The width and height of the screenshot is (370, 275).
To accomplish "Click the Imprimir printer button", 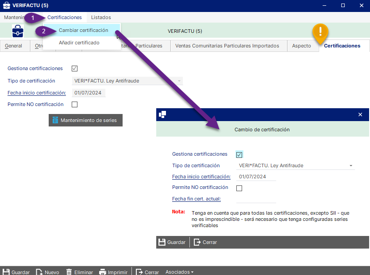I will pyautogui.click(x=113, y=272).
